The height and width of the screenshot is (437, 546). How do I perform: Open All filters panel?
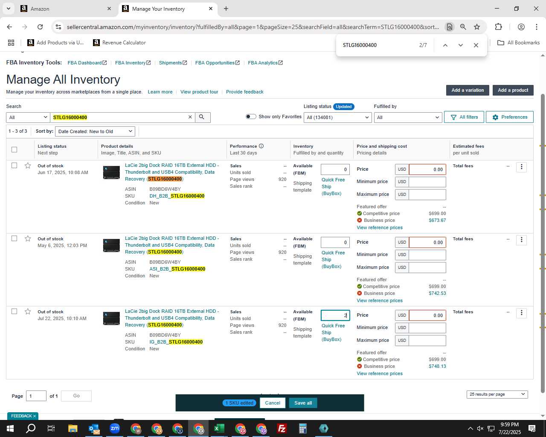pyautogui.click(x=464, y=117)
